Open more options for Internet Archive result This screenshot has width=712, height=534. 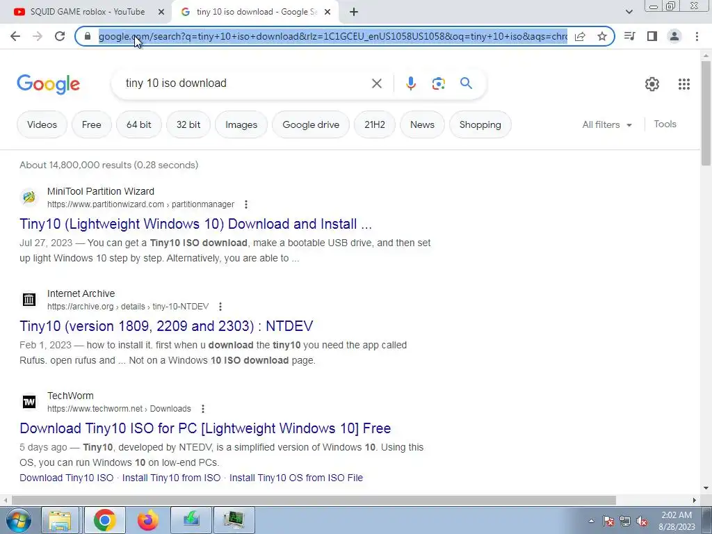(x=220, y=307)
